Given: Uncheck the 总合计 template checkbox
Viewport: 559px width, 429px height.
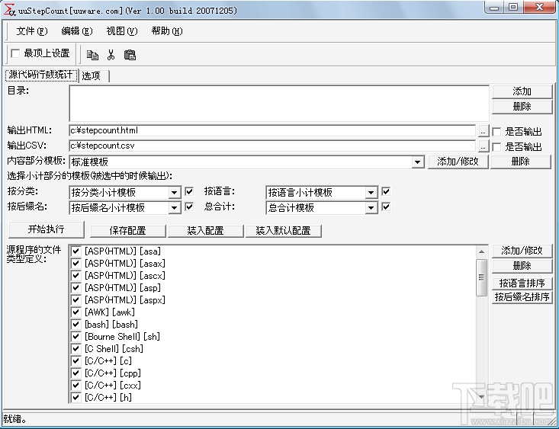Looking at the screenshot, I should point(386,206).
